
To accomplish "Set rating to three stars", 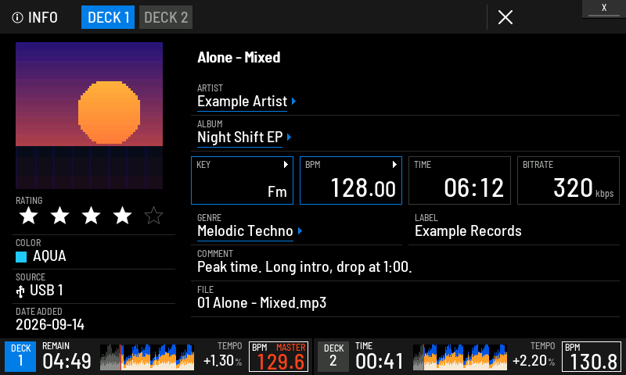I will 91,216.
